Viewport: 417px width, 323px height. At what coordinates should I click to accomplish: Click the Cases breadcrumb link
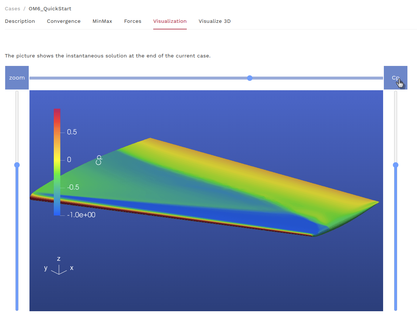(x=12, y=8)
